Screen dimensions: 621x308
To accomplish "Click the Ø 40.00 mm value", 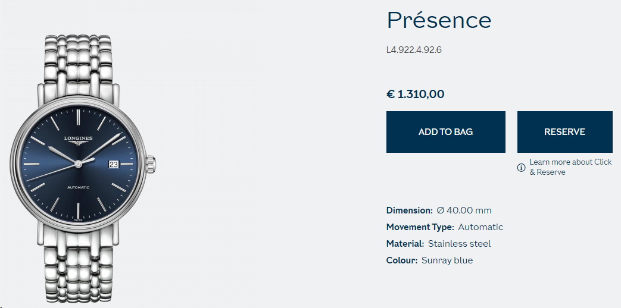I will (464, 210).
